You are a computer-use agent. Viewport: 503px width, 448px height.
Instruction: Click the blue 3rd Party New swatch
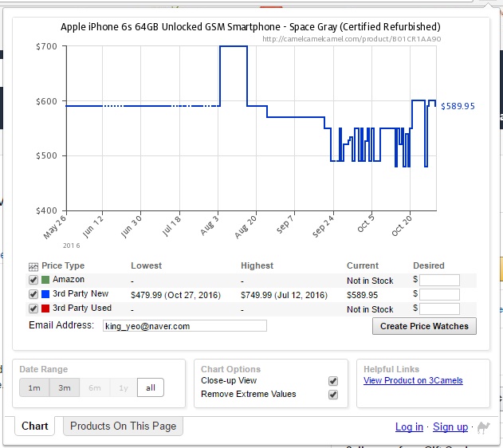pyautogui.click(x=45, y=295)
